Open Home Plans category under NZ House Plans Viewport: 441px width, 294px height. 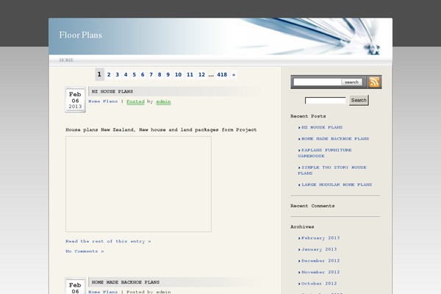click(103, 101)
